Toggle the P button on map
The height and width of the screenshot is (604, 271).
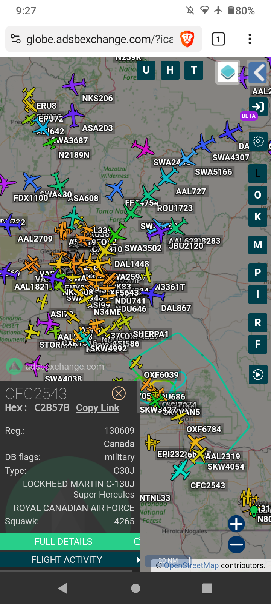click(258, 273)
